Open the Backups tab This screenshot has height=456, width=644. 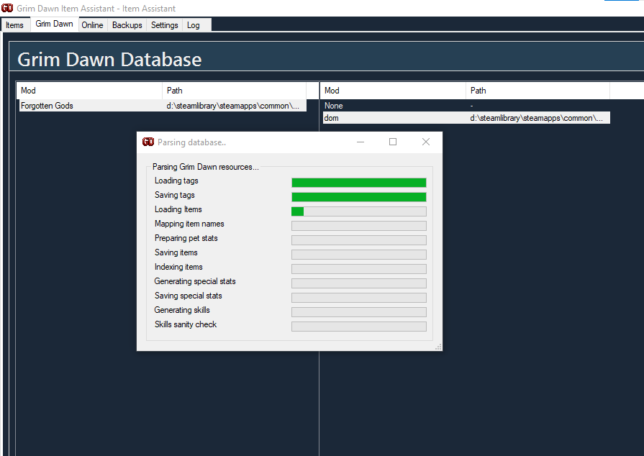(127, 25)
